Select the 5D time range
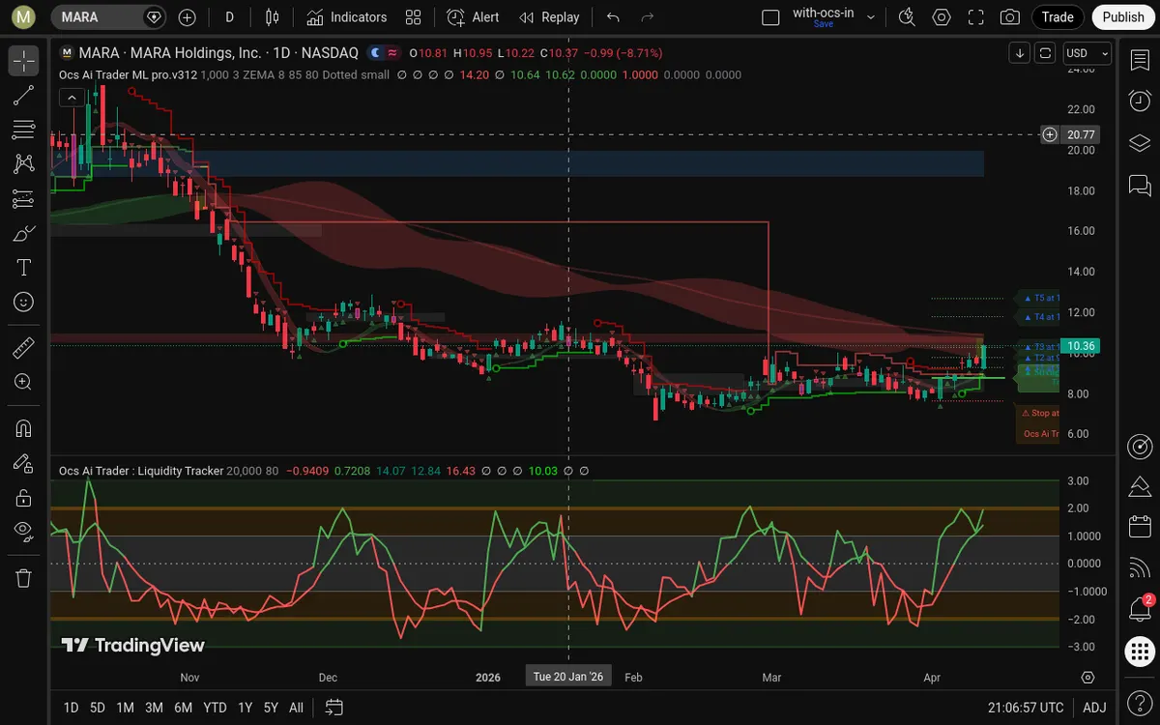The width and height of the screenshot is (1160, 725). click(x=98, y=708)
